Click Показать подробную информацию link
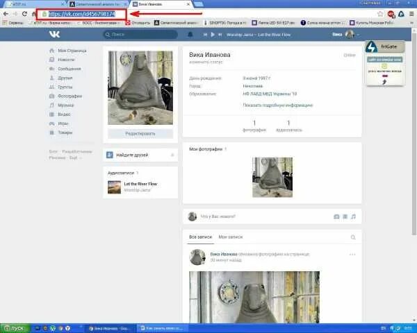This screenshot has height=333, width=417. 278,105
